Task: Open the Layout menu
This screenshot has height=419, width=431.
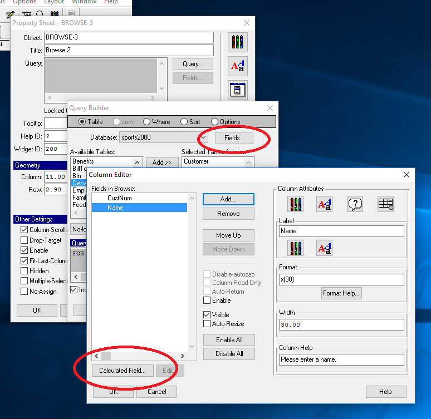Action: (54, 2)
